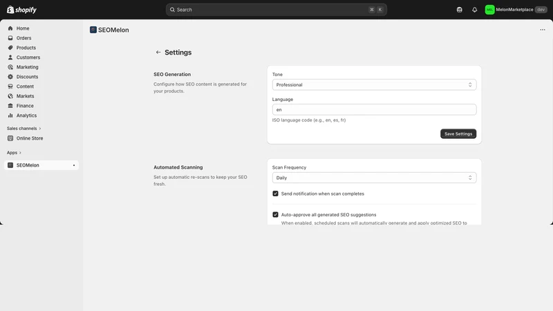Click the Finance bank icon
This screenshot has height=311, width=553.
coord(10,106)
